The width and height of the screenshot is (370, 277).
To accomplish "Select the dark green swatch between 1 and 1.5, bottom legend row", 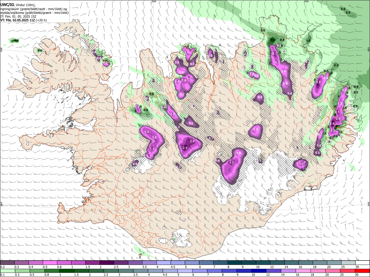I will [66, 271].
